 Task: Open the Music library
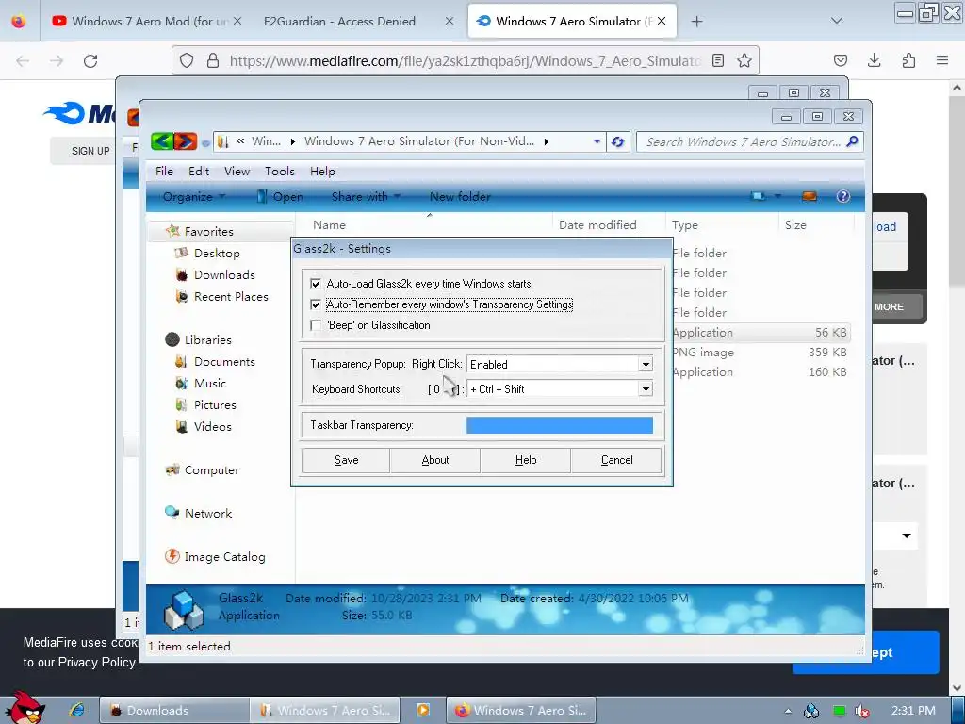click(x=210, y=383)
